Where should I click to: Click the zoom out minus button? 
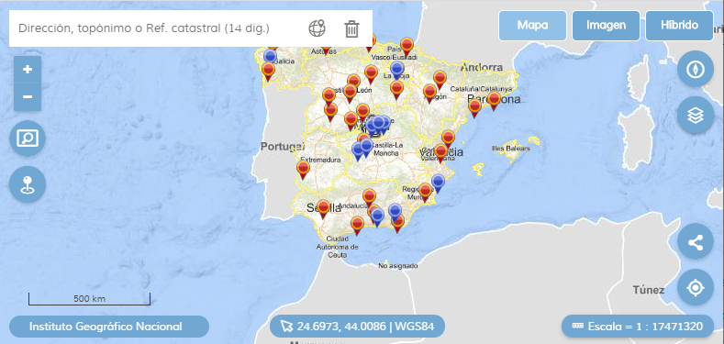click(x=28, y=97)
